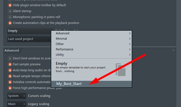Toggle Create automation clips at playback position
This screenshot has height=107, width=181.
tap(10, 23)
